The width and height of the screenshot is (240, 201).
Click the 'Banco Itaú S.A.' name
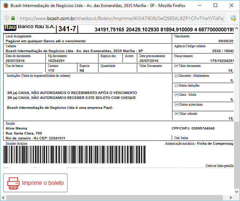pyautogui.click(x=36, y=27)
